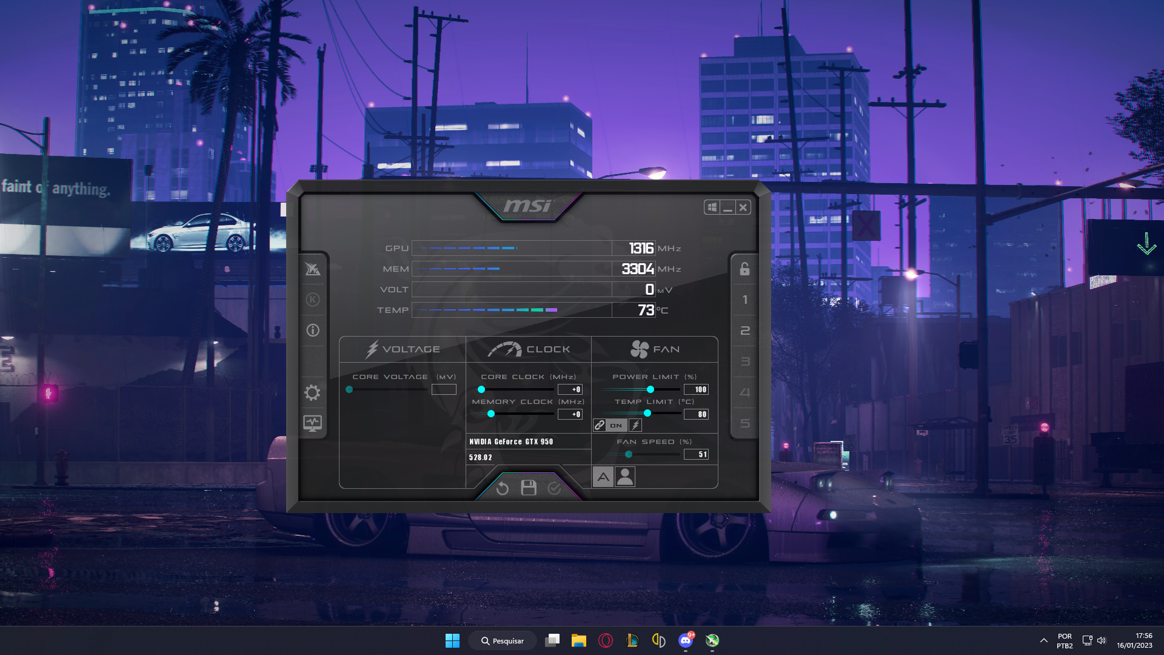Launch Kombustor with the K icon
1164x655 pixels.
coord(312,300)
